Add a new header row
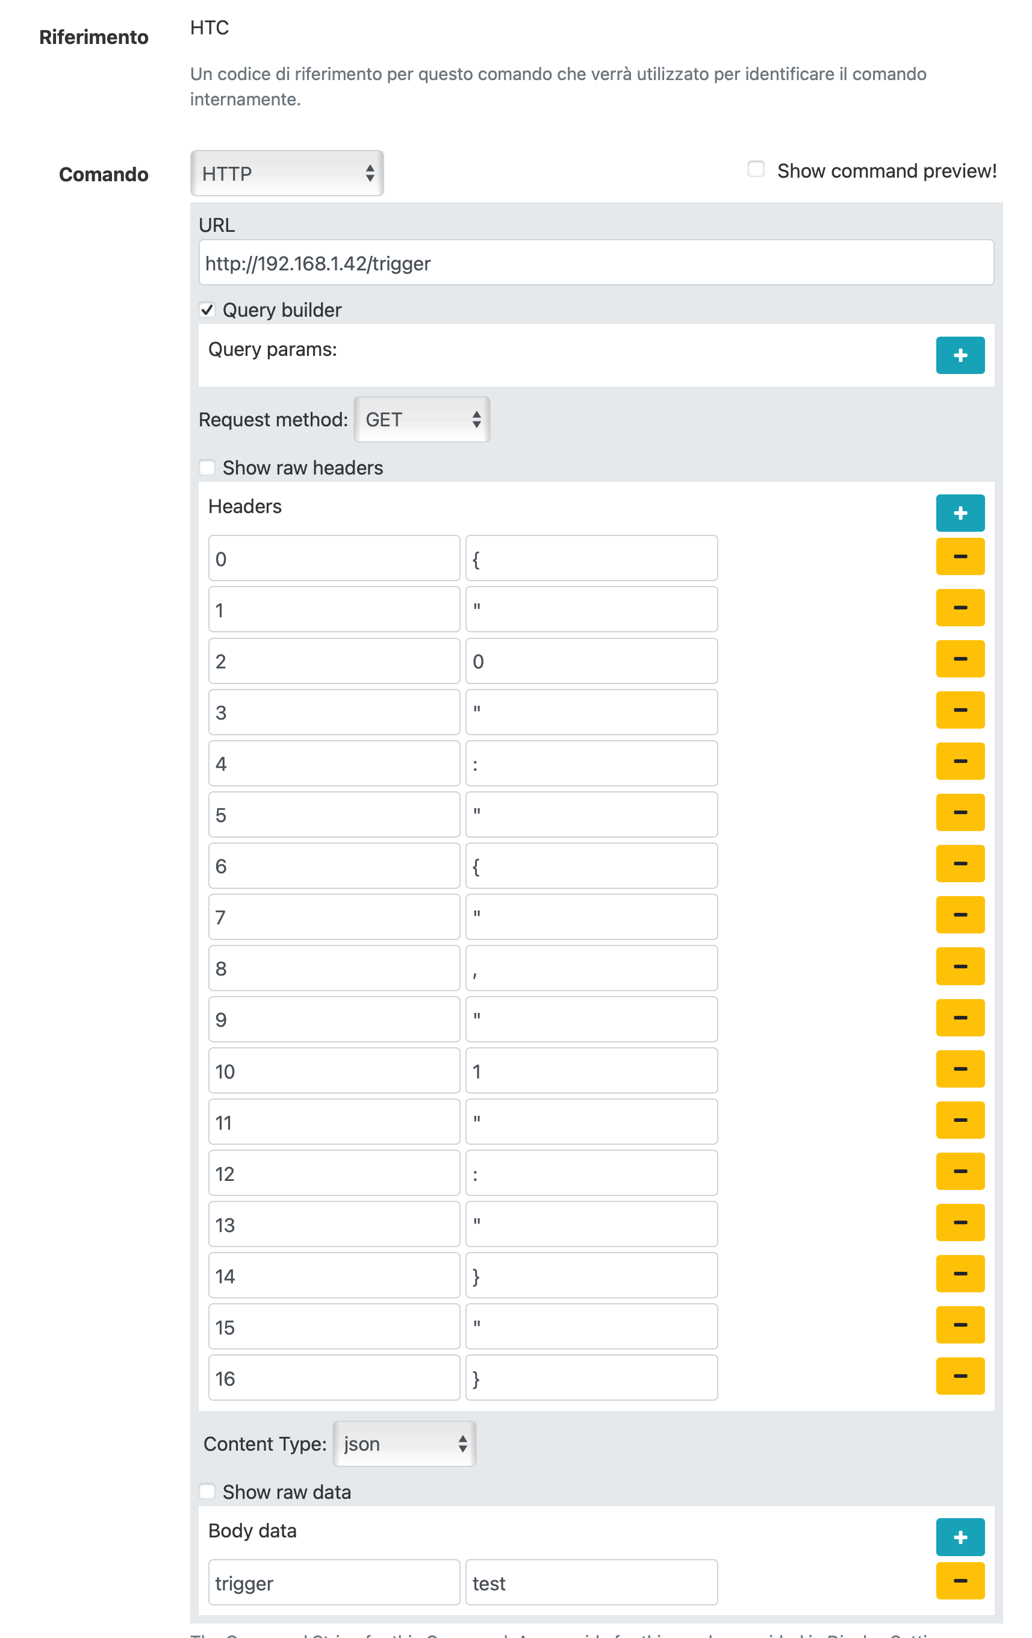 pyautogui.click(x=959, y=513)
